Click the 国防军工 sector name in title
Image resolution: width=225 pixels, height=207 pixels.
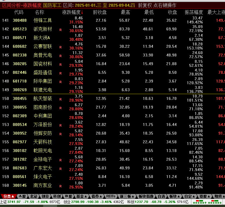(x=52, y=6)
